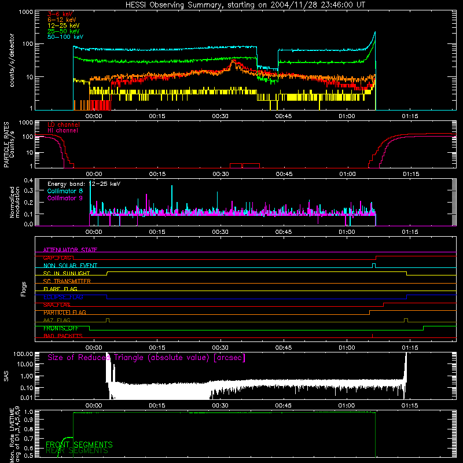Select the Collimator 8 legend entry
Screen dimensions: 463x463
[65, 191]
